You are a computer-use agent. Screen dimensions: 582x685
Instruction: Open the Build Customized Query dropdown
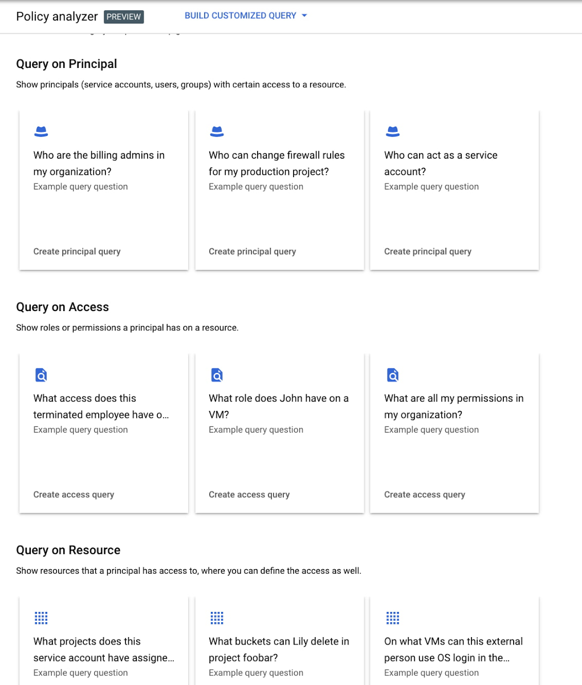(x=245, y=15)
